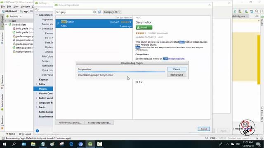
Task: Select the Genymotion plugin row
Action: pos(94,24)
